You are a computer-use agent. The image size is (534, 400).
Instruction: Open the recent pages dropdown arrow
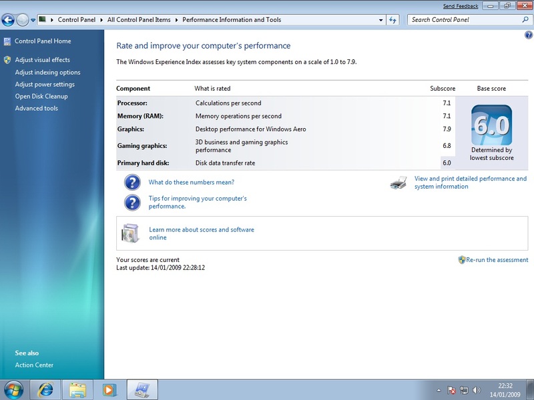click(x=33, y=20)
